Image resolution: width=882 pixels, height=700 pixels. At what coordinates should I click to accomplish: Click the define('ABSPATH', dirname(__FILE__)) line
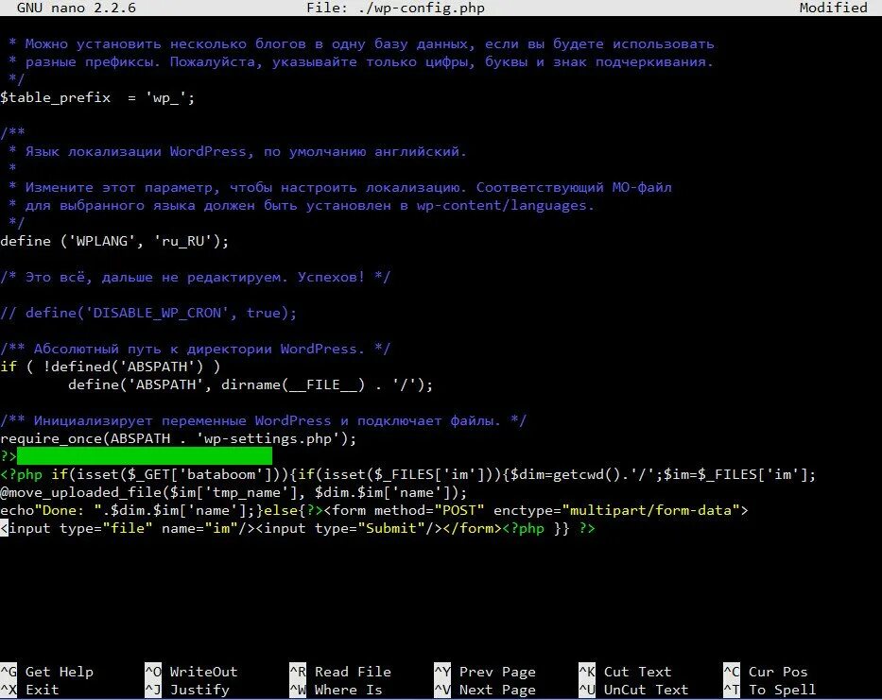coord(251,384)
